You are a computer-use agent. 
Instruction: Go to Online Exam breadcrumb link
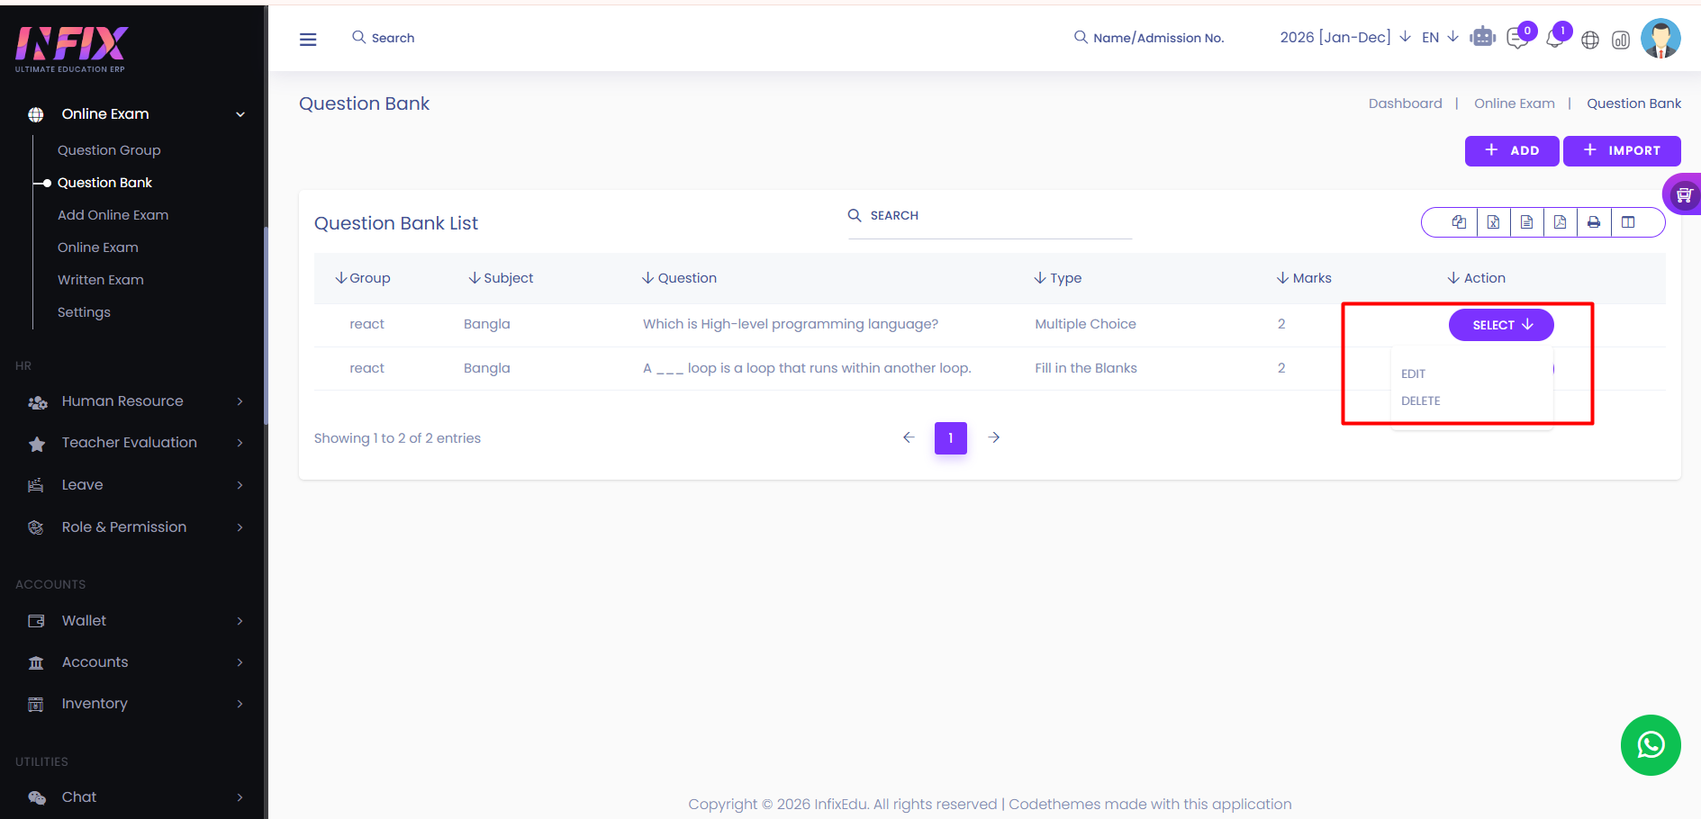(x=1514, y=103)
